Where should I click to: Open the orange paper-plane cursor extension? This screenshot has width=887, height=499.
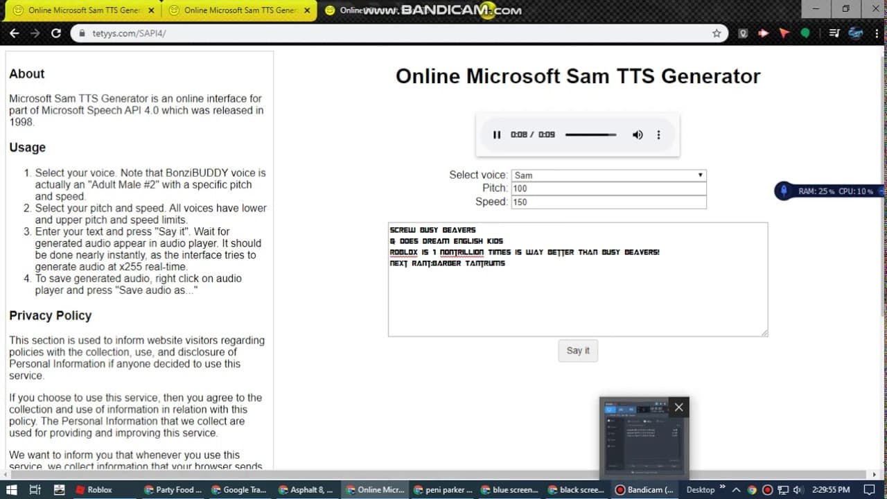[x=784, y=33]
